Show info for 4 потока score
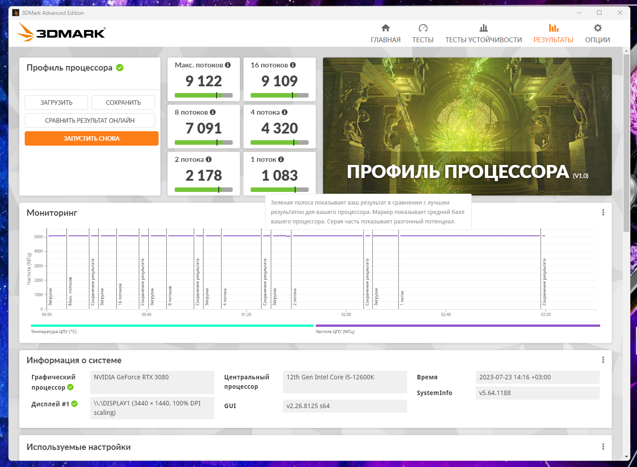The height and width of the screenshot is (467, 637). [285, 112]
